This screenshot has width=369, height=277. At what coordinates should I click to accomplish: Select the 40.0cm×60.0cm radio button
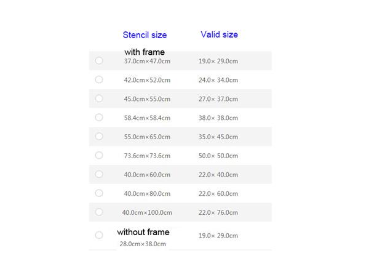click(x=99, y=174)
